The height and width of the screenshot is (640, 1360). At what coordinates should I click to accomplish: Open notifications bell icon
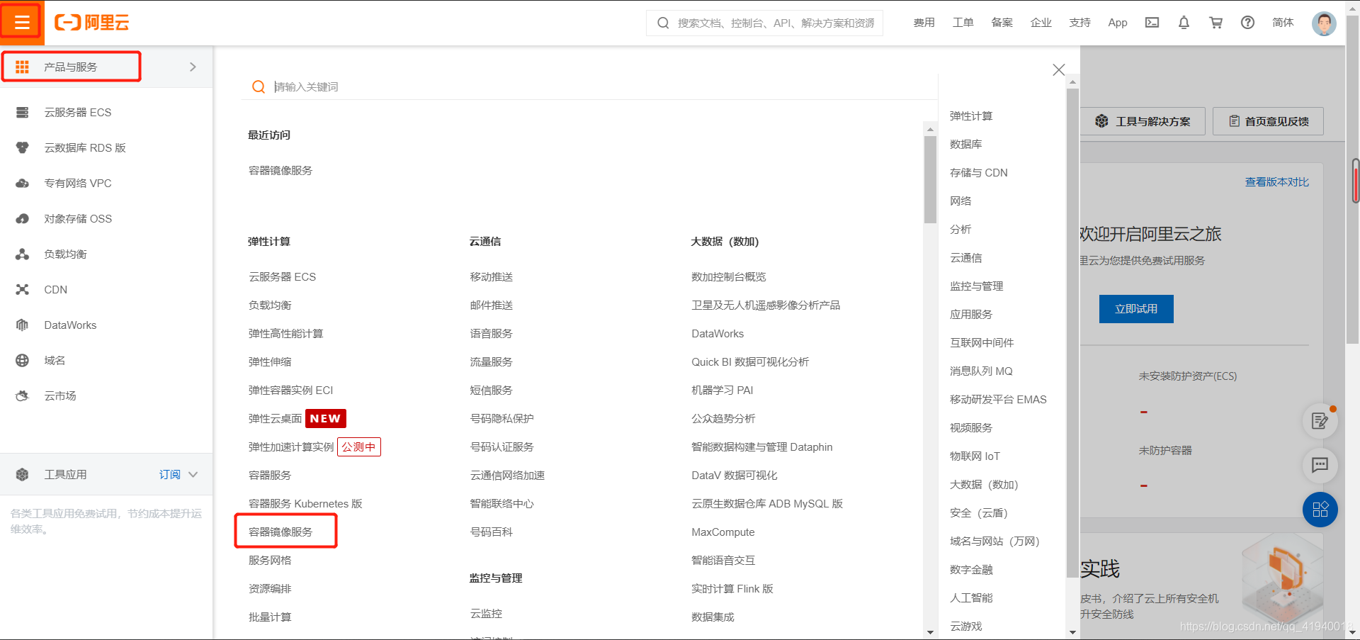1184,23
